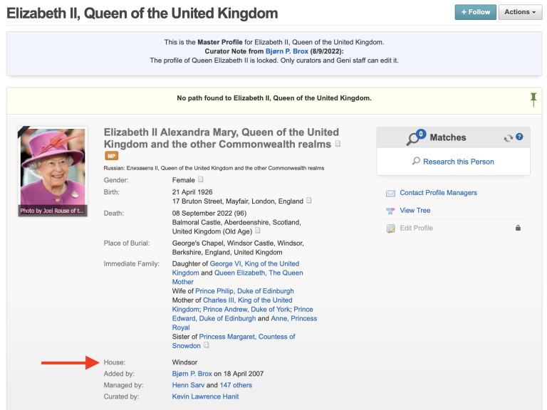Show the 147 others managers list
This screenshot has width=547, height=410.
pos(236,385)
